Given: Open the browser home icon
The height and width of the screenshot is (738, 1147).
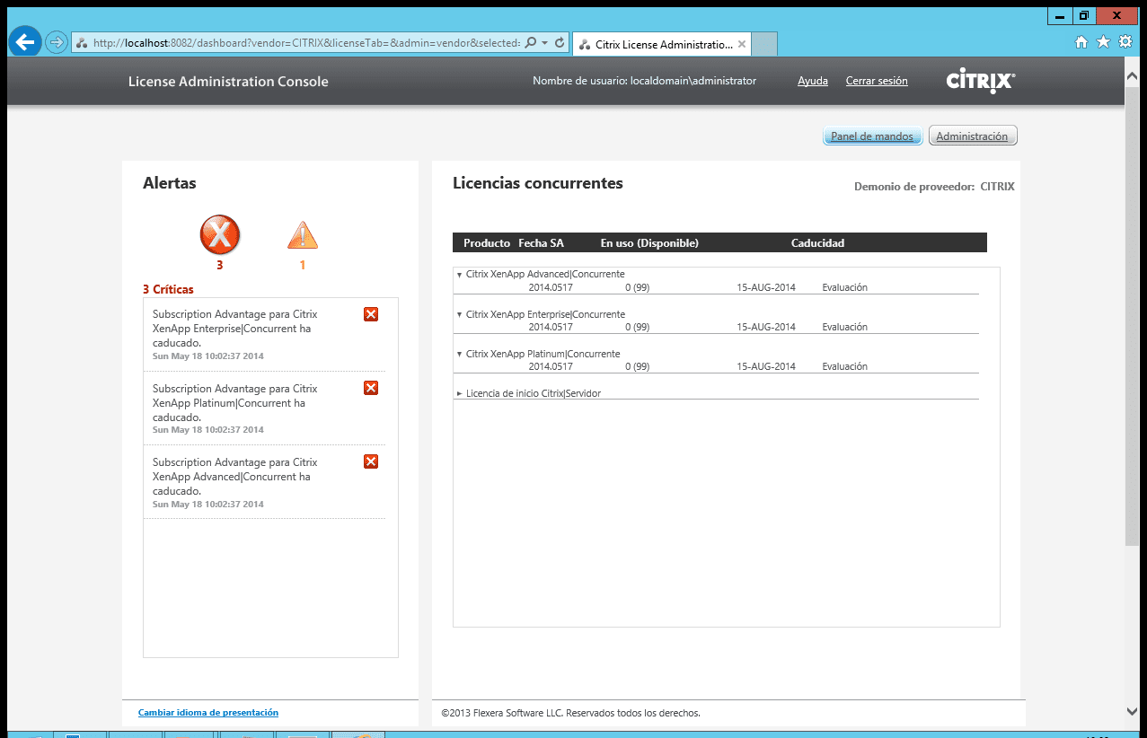Looking at the screenshot, I should (1081, 42).
